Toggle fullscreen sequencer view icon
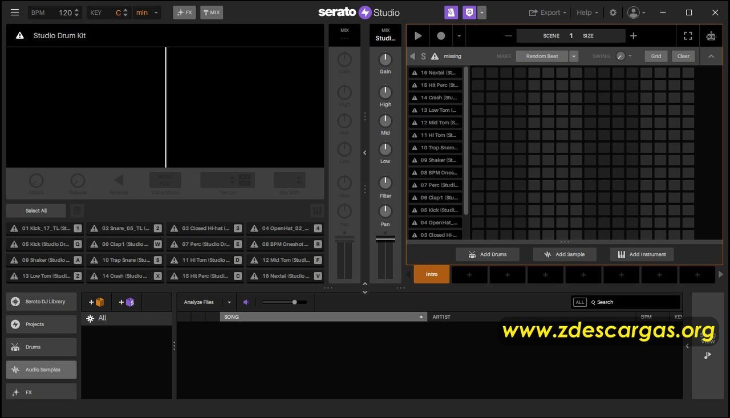 click(x=688, y=35)
